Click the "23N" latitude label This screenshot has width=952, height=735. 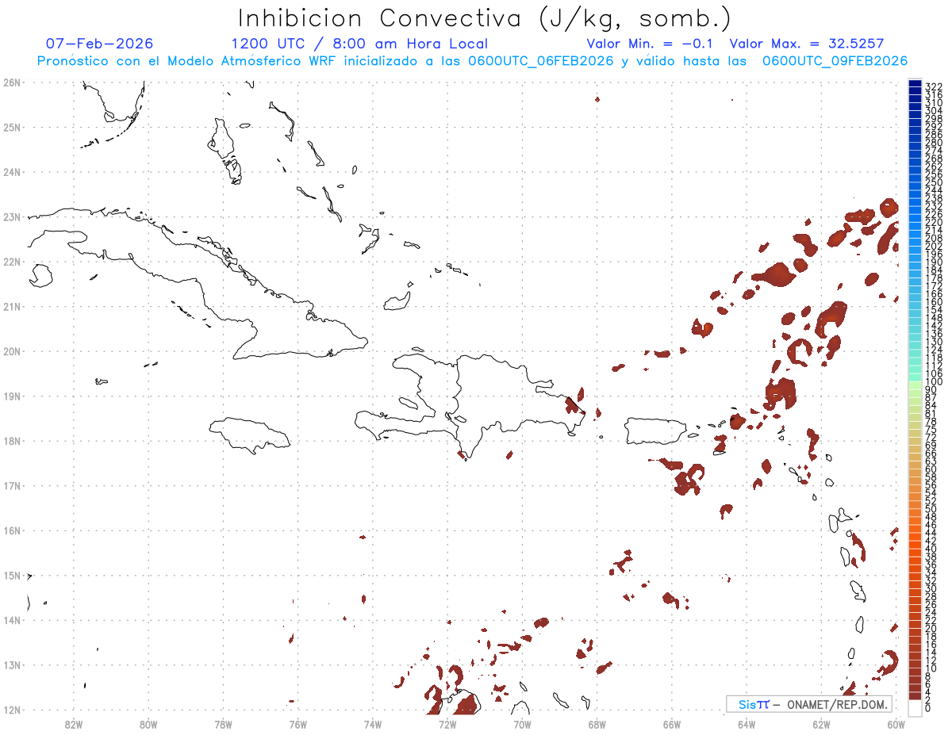tap(12, 216)
